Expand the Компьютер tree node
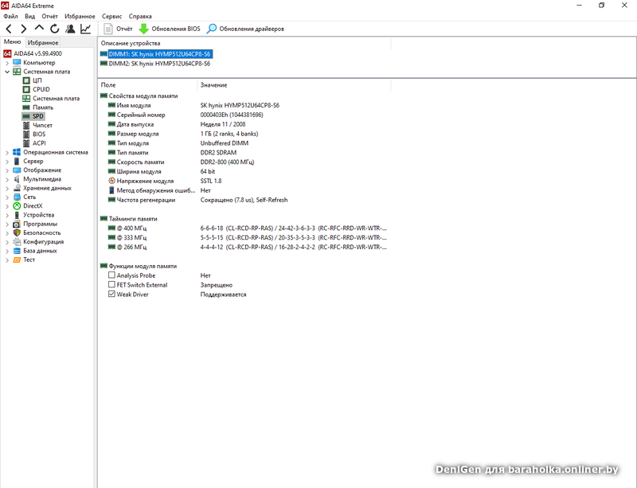Image resolution: width=637 pixels, height=488 pixels. [7, 63]
